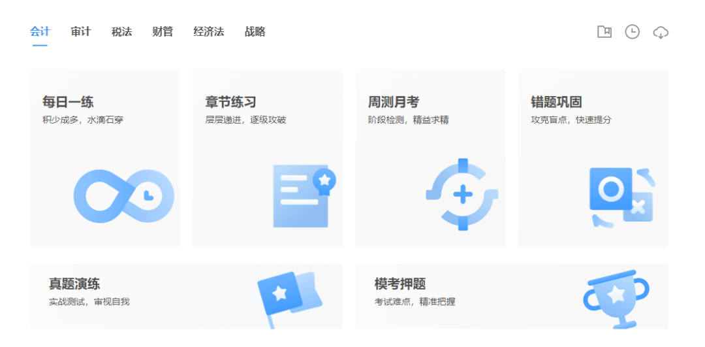Viewport: 705px width, 347px height.
Task: Open the 章节练习 card title
Action: tap(230, 102)
